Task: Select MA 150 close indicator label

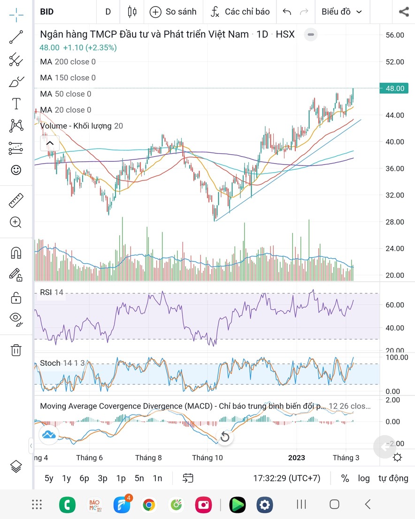Action: pyautogui.click(x=68, y=78)
